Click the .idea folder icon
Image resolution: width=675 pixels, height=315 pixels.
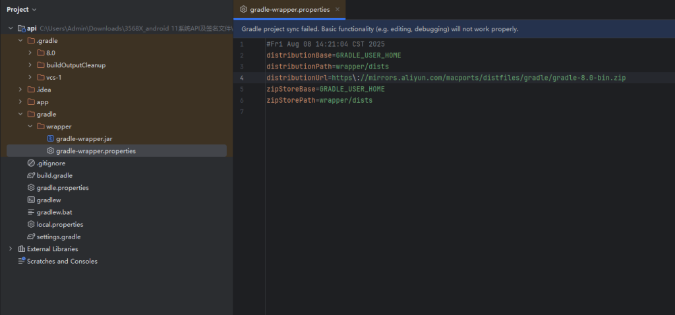tap(31, 90)
